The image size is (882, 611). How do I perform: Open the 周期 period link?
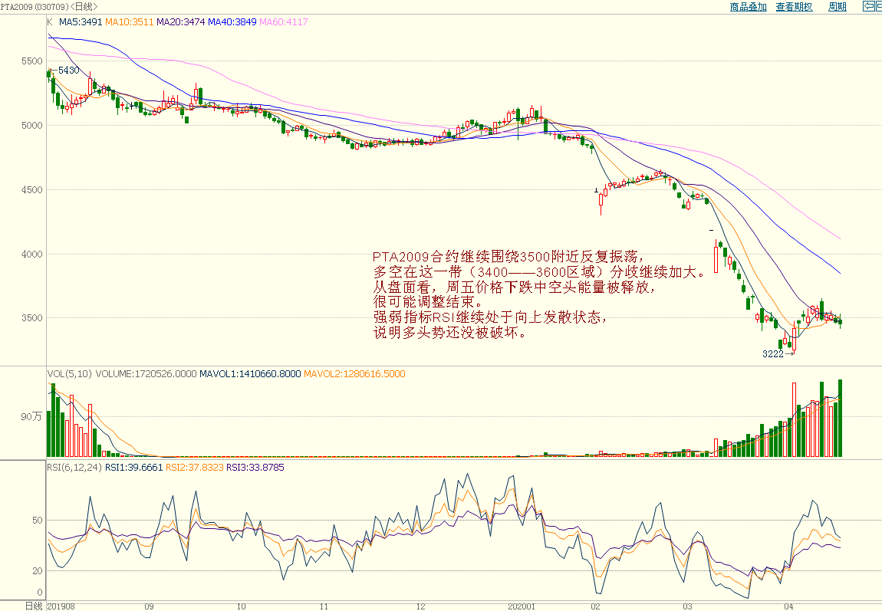pos(838,7)
